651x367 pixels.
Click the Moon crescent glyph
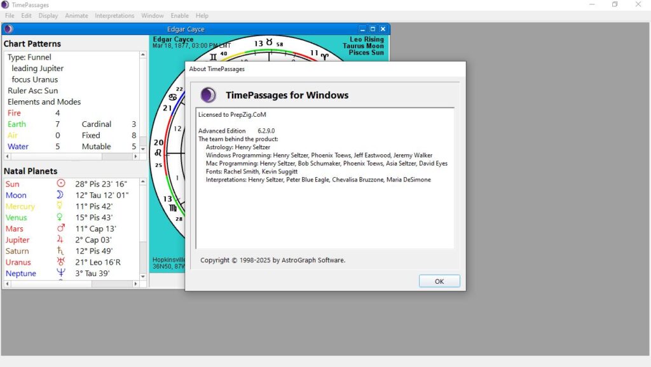click(60, 194)
